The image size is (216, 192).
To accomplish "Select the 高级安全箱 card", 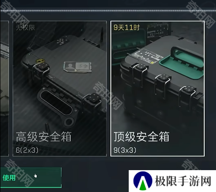I will [x=60, y=89].
